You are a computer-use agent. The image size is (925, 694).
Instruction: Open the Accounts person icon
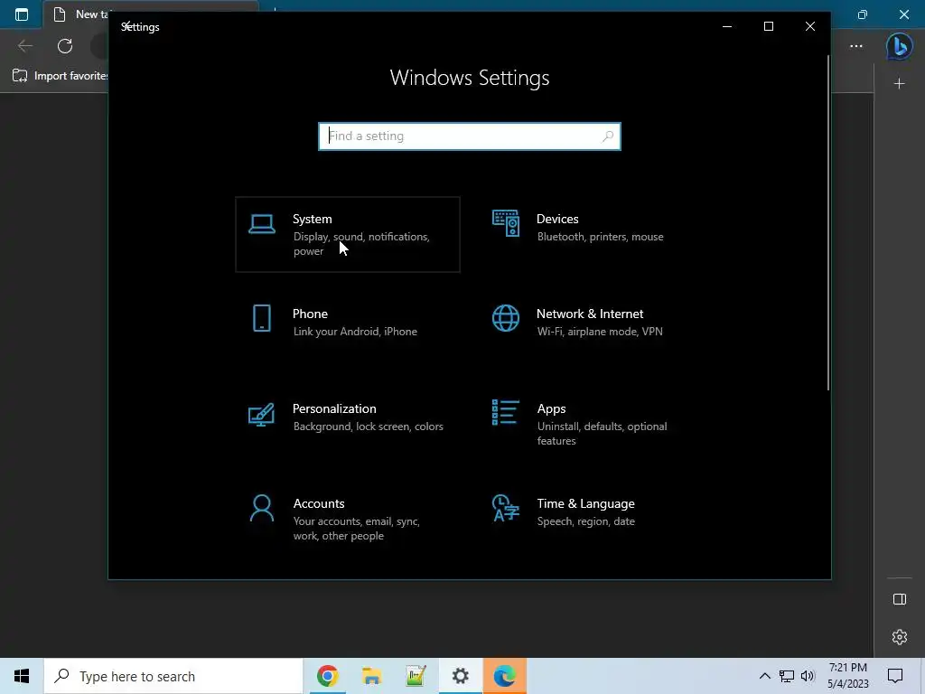point(261,508)
